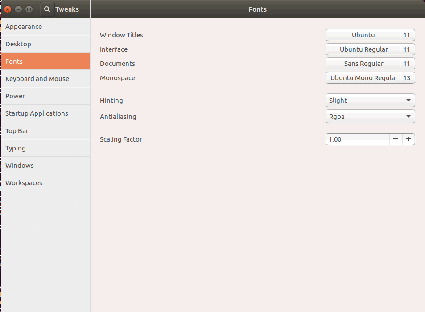The width and height of the screenshot is (425, 312).
Task: Open the Workspaces section
Action: (x=45, y=182)
